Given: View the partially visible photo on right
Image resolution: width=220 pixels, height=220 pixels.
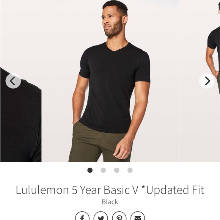Looking at the screenshot, I should [200, 81].
